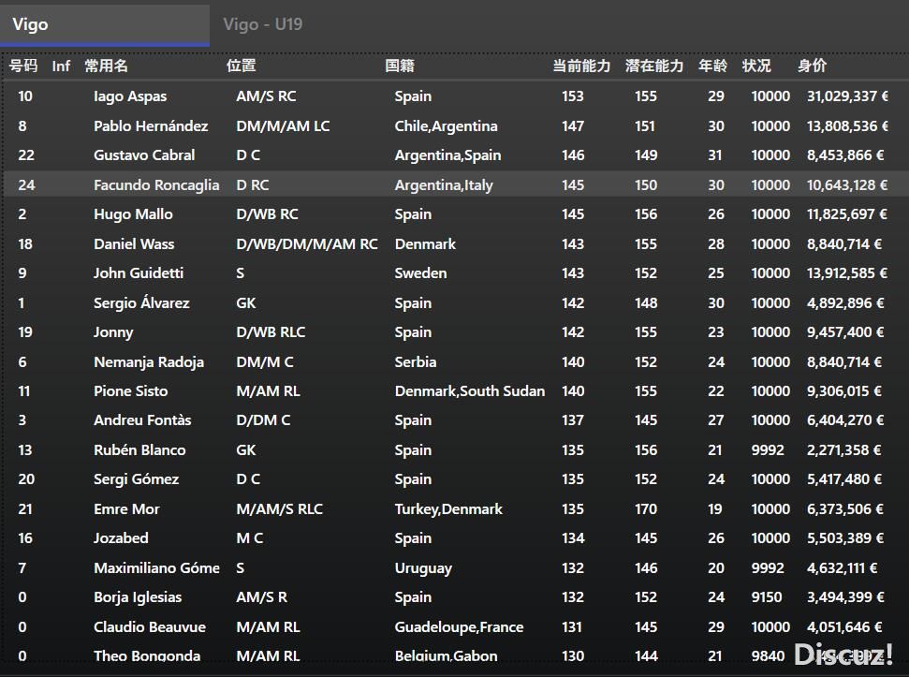Select player Andreu Fontàs
909x677 pixels.
coord(142,420)
